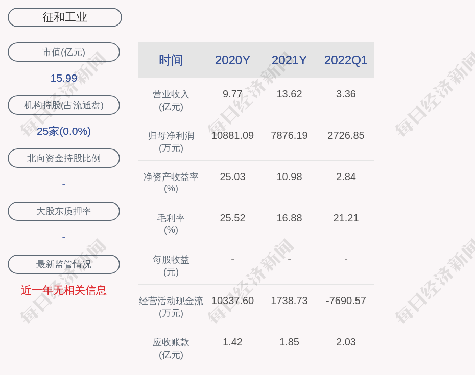Screen dimensions: 475x375
Task: Click 2020Y revenue value 9.77
Action: point(232,94)
